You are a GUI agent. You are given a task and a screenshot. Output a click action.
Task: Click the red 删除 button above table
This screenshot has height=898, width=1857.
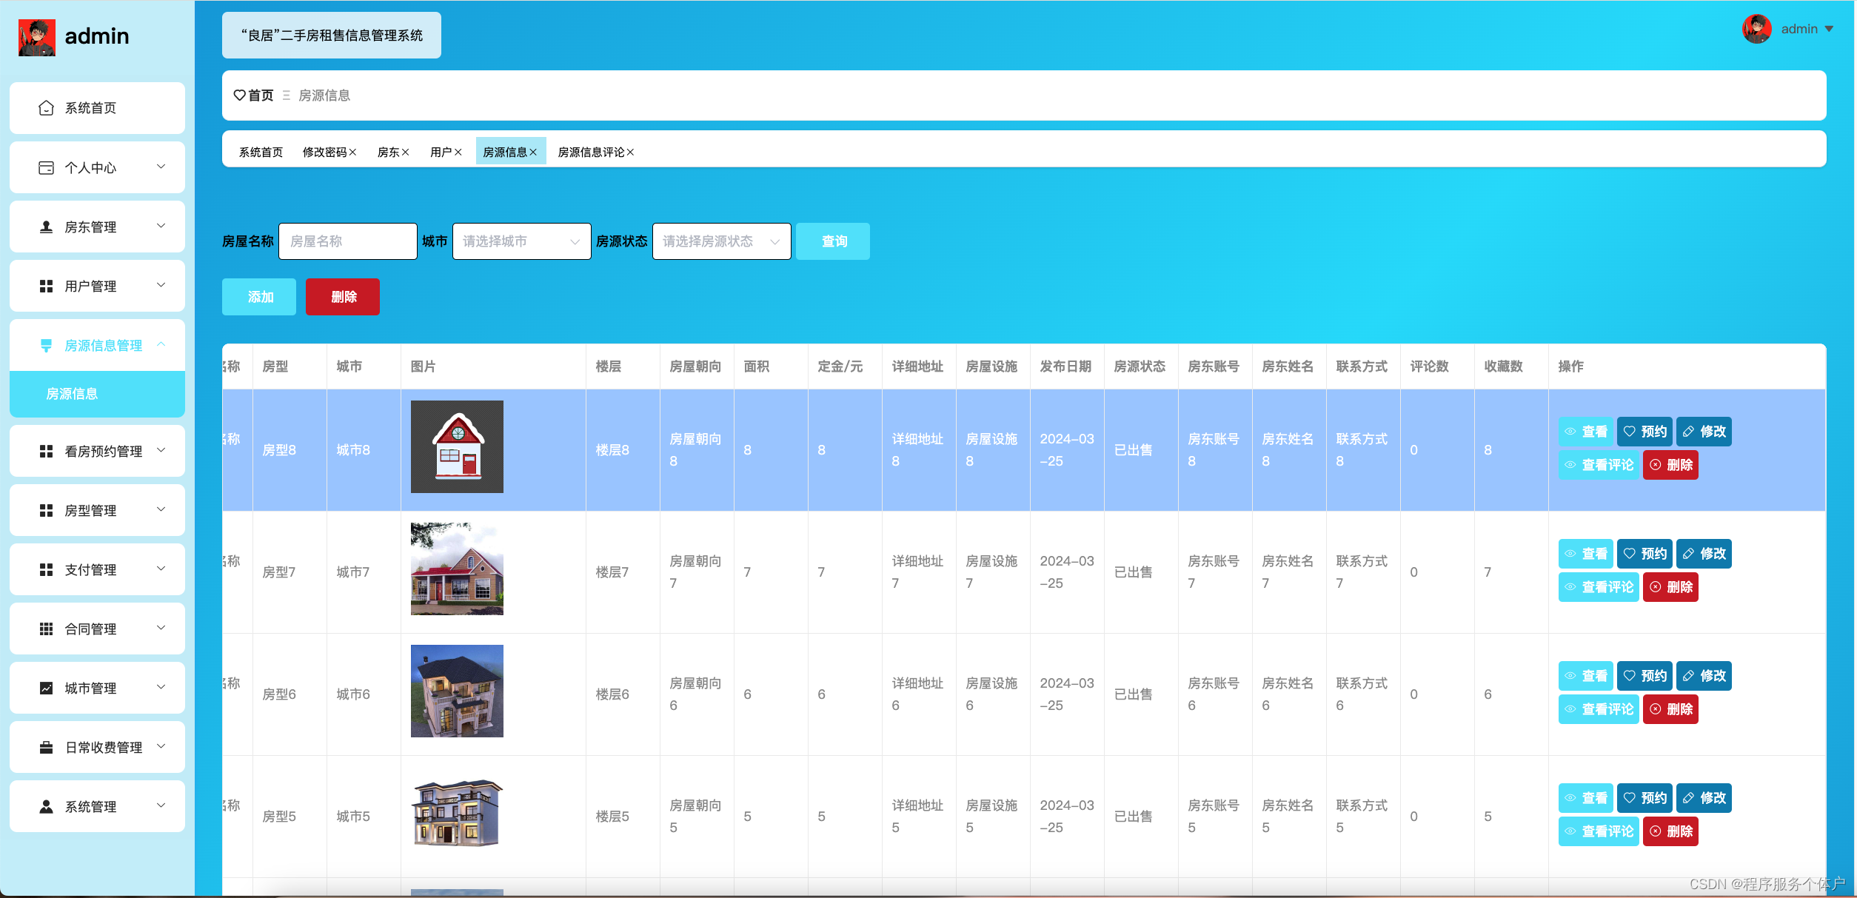tap(343, 297)
